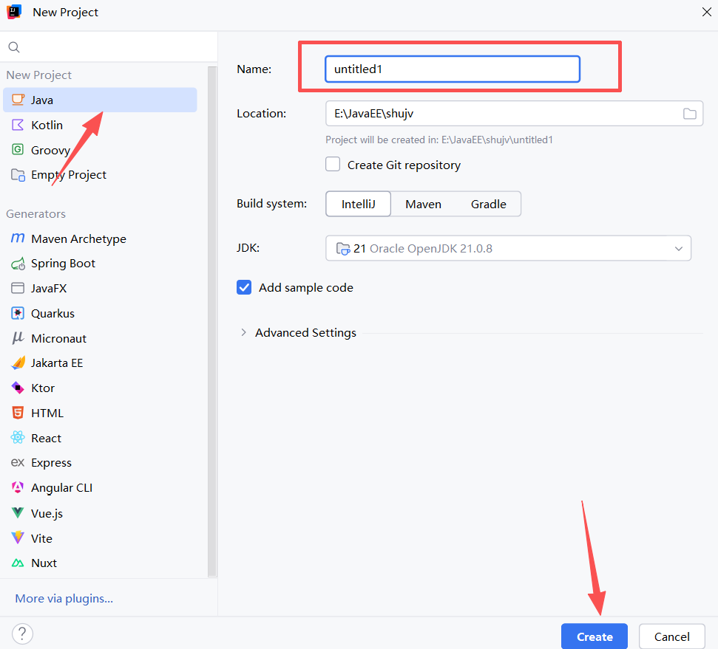Image resolution: width=718 pixels, height=649 pixels.
Task: Choose Ktor generator
Action: pos(100,388)
